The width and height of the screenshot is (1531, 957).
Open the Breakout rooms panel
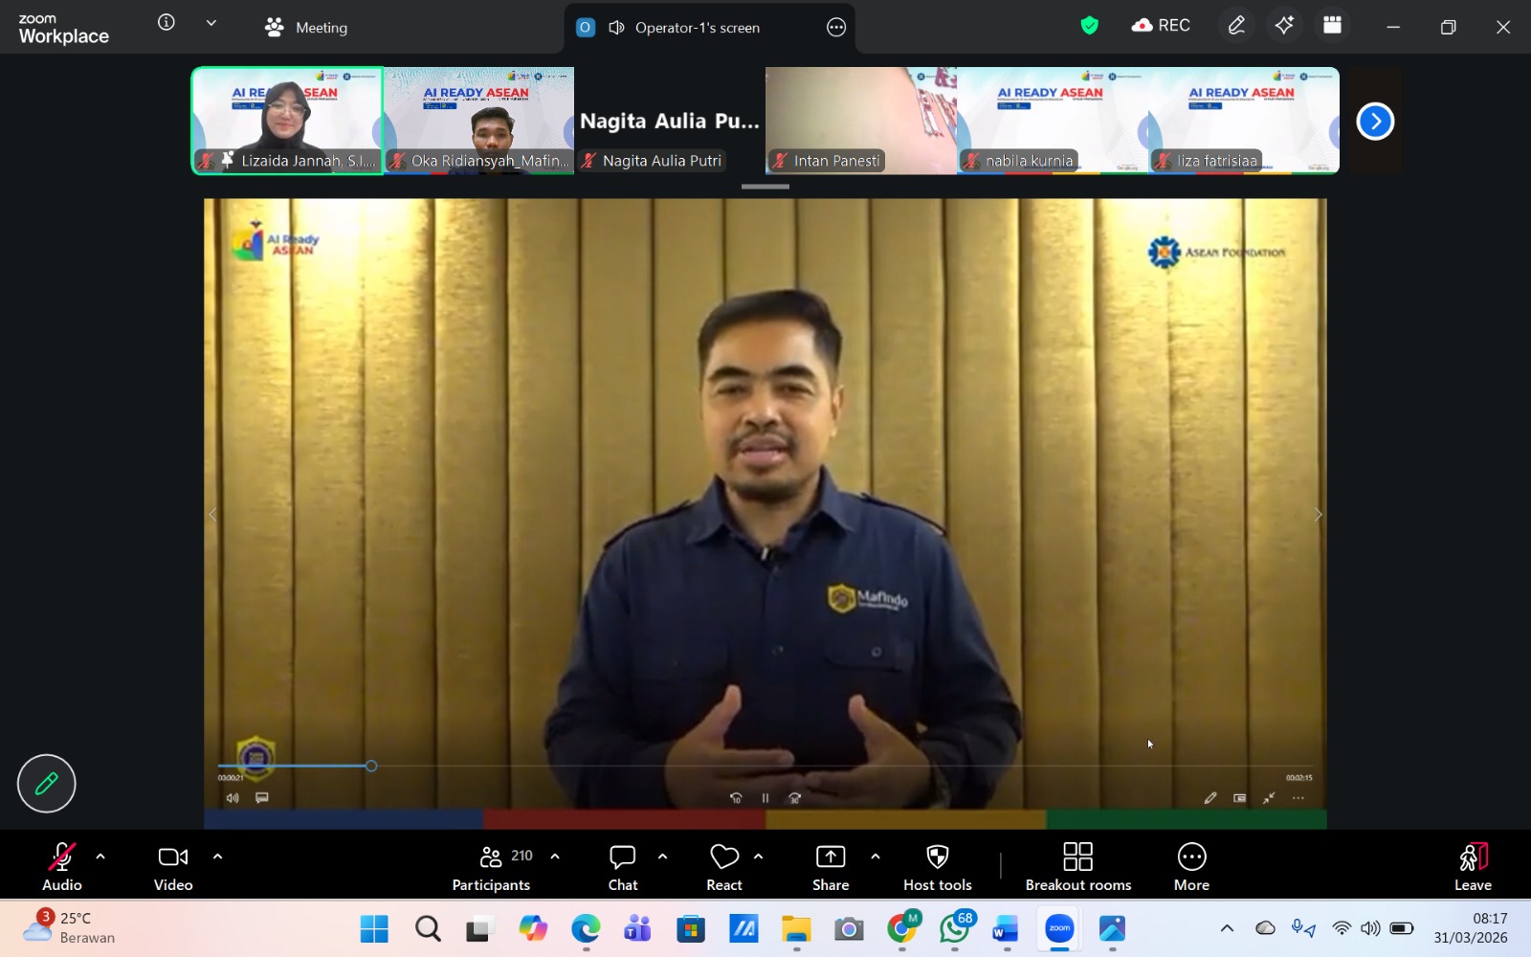(x=1077, y=866)
